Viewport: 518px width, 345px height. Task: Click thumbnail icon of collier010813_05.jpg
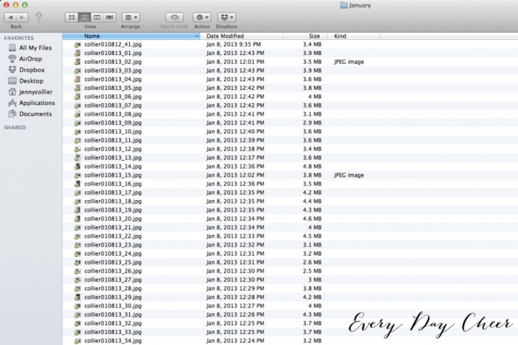point(77,88)
